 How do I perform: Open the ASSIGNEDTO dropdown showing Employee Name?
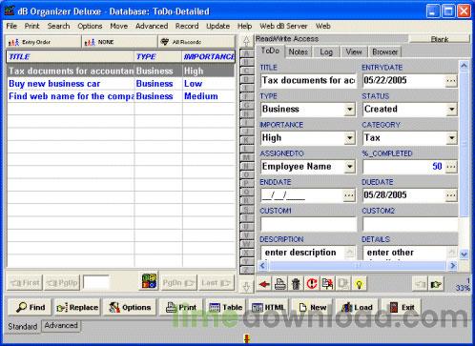349,167
